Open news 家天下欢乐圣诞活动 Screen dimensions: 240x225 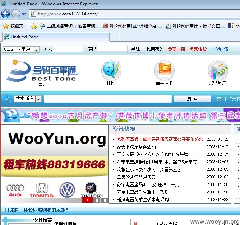click(x=137, y=147)
